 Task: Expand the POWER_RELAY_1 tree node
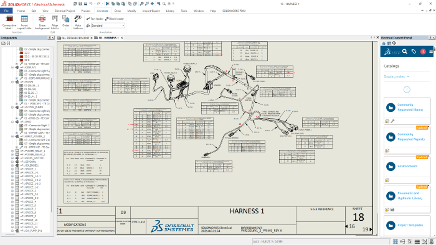click(12, 151)
